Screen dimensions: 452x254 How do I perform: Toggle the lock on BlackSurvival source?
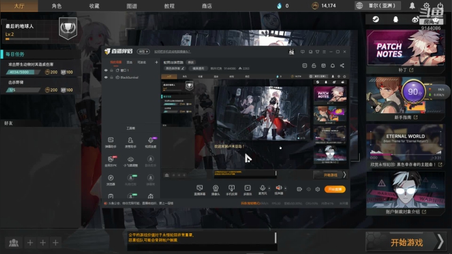coord(111,77)
